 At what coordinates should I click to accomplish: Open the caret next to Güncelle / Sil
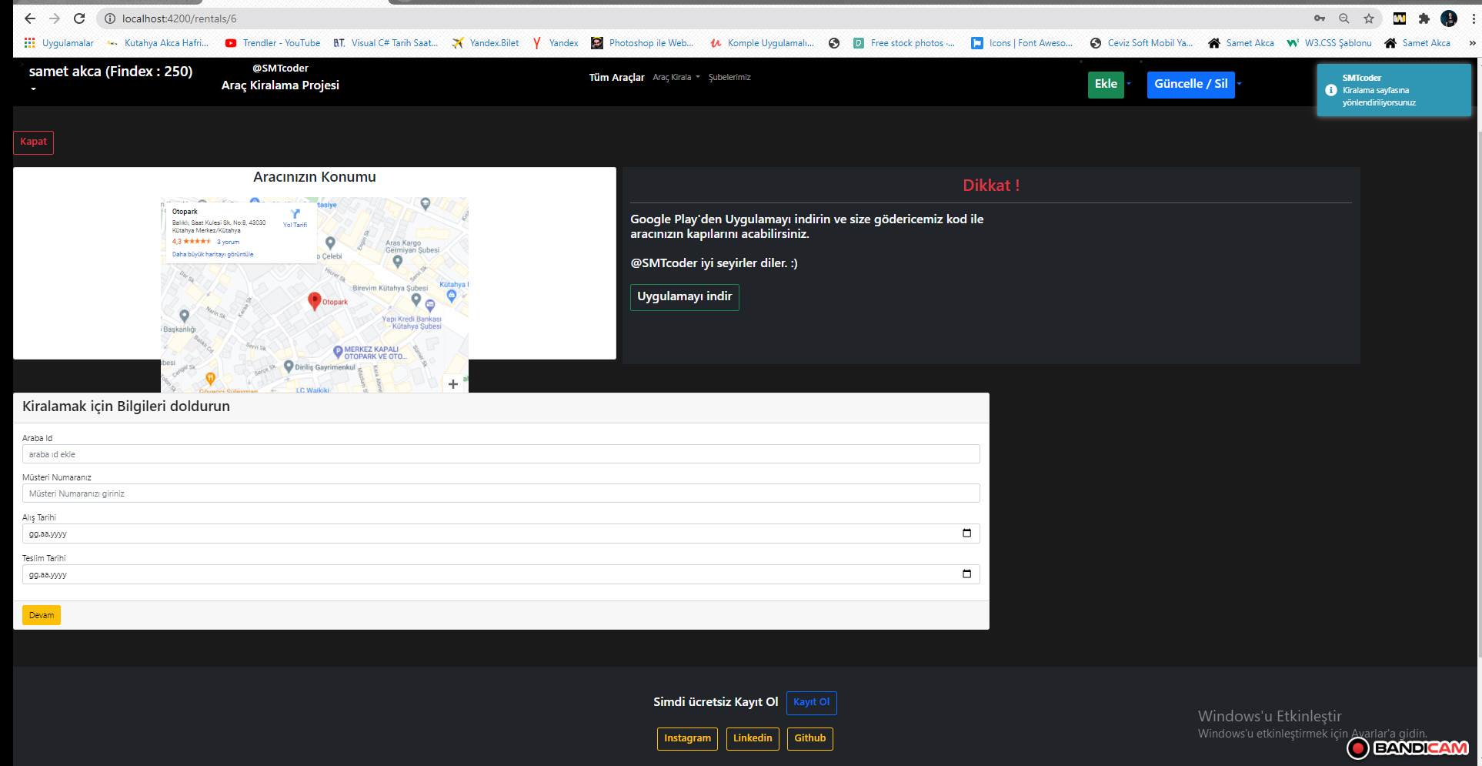[x=1238, y=85]
